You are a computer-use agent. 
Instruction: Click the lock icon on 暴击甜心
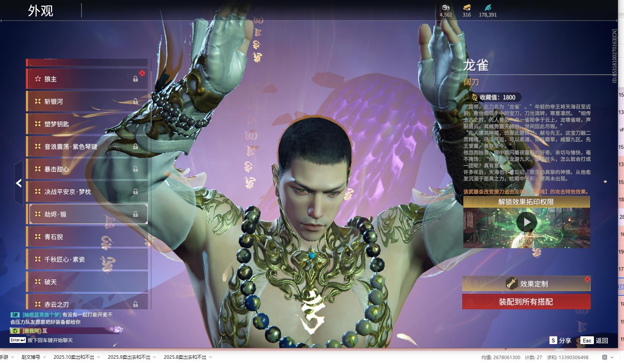pos(136,169)
